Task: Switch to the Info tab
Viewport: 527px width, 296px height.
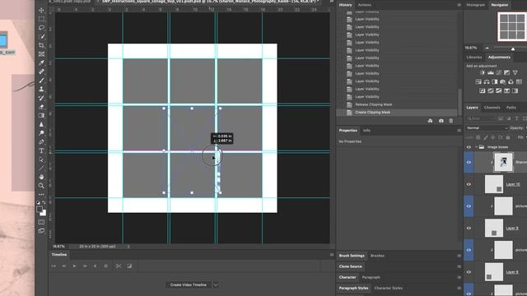Action: click(366, 130)
